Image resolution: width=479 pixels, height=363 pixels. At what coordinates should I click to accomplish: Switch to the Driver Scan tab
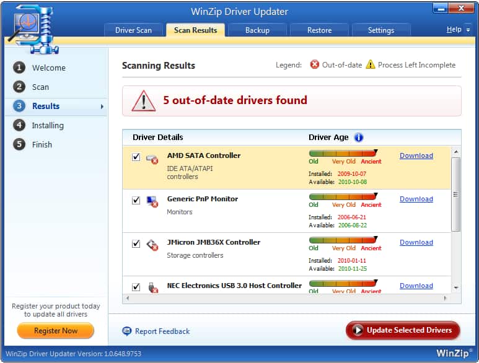pyautogui.click(x=133, y=30)
